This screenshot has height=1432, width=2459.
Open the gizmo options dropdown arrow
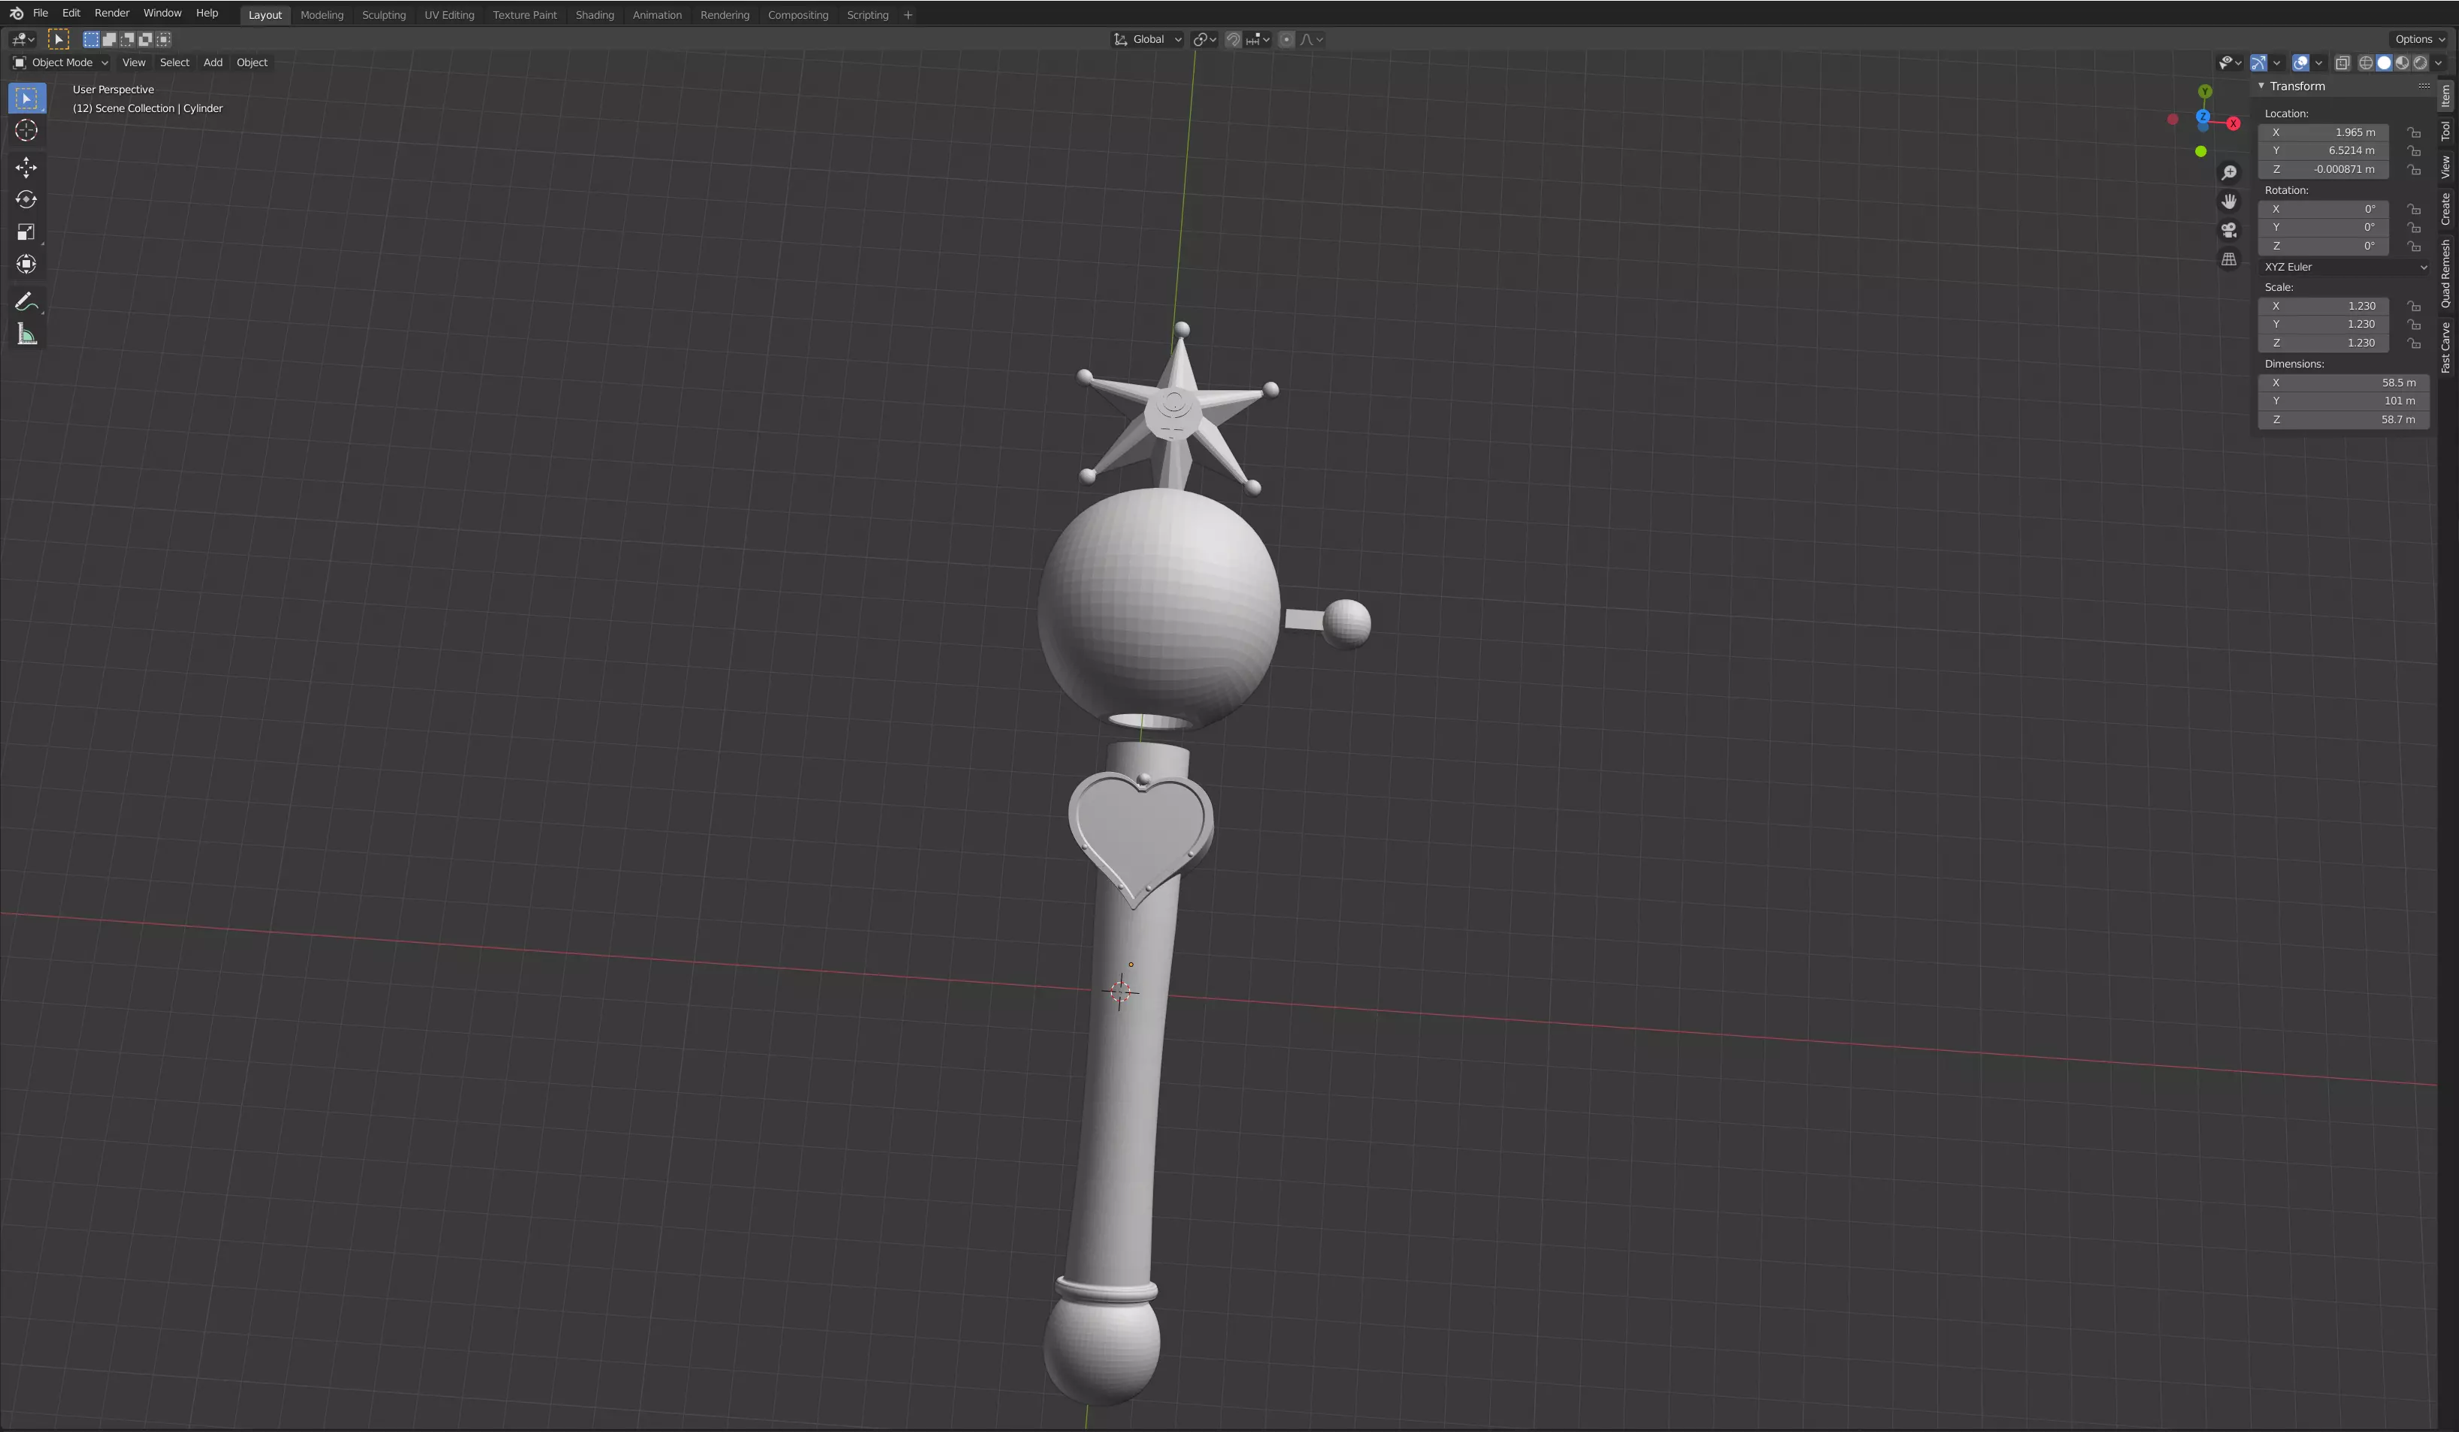[x=2276, y=62]
